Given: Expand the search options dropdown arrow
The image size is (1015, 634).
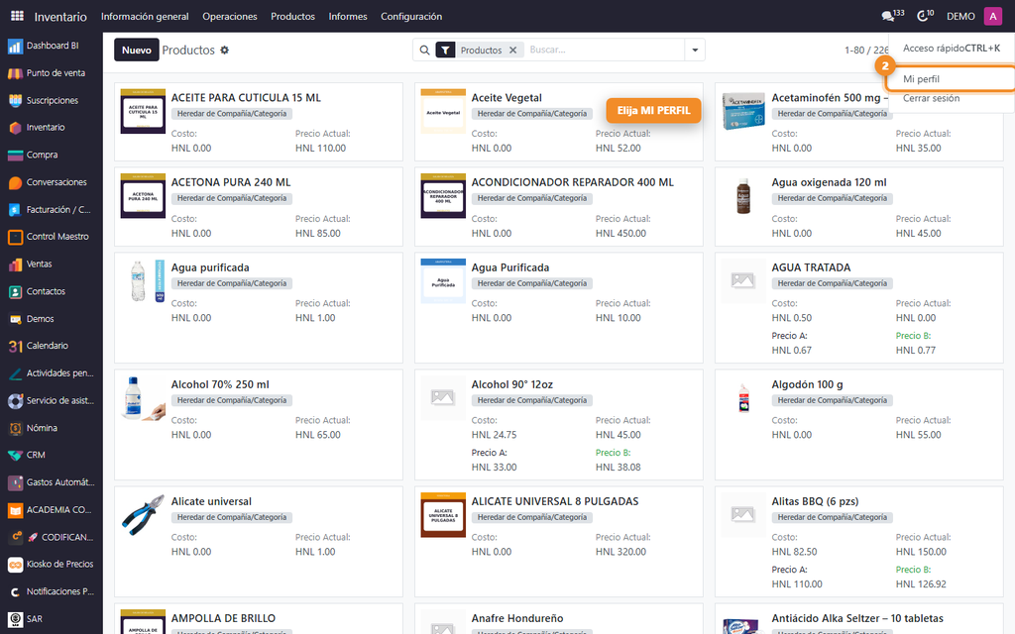Looking at the screenshot, I should click(x=695, y=50).
